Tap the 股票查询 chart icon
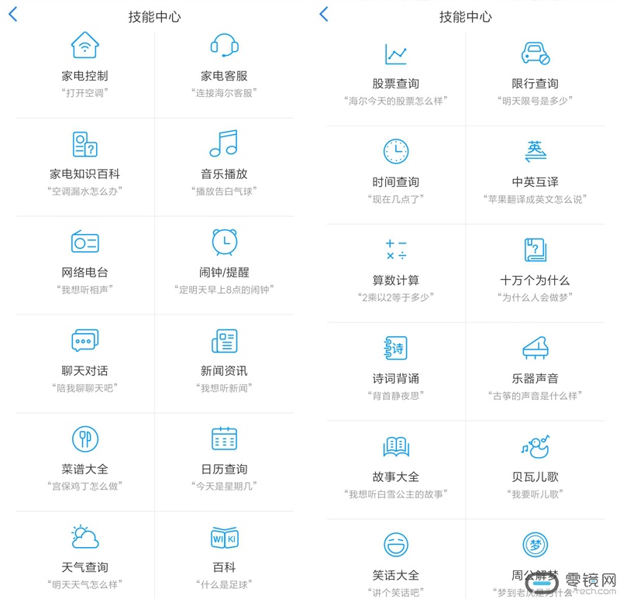Image resolution: width=620 pixels, height=599 pixels. pyautogui.click(x=395, y=54)
